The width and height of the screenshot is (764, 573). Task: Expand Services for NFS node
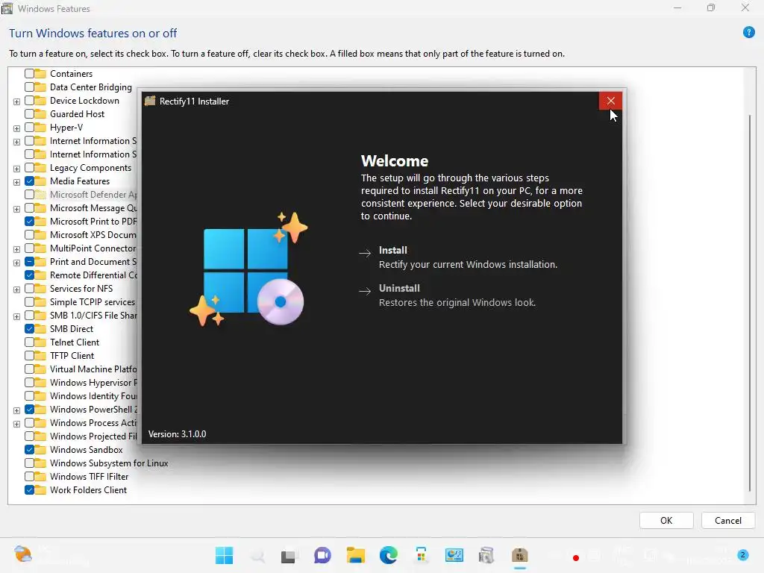(16, 290)
